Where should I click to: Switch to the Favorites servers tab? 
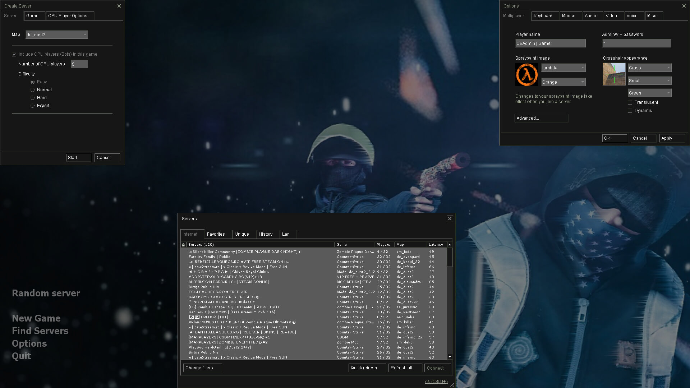216,234
